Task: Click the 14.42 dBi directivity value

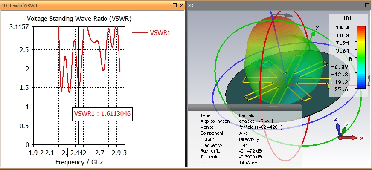Action: point(249,163)
